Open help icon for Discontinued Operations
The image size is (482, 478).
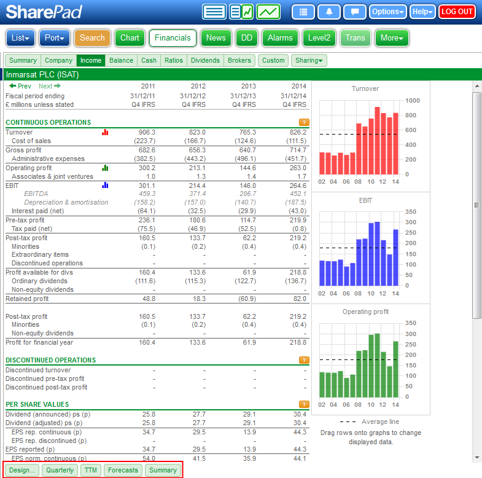[x=304, y=360]
